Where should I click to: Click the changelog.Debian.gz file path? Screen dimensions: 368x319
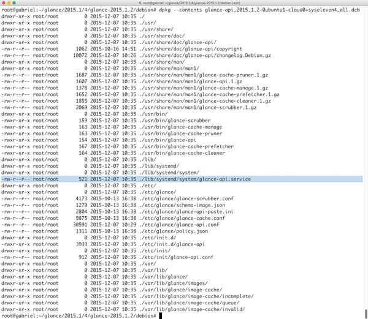(205, 56)
